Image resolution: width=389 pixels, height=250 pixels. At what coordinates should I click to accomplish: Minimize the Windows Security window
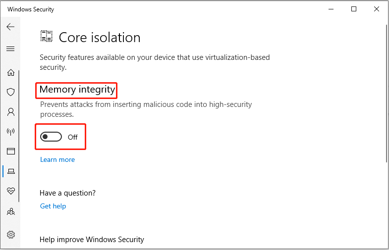331,9
